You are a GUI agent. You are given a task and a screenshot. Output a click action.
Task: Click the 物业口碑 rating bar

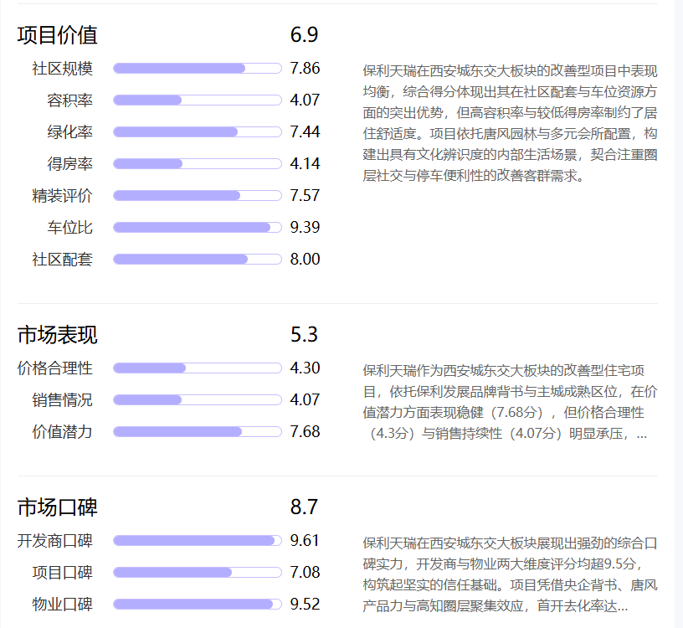197,604
